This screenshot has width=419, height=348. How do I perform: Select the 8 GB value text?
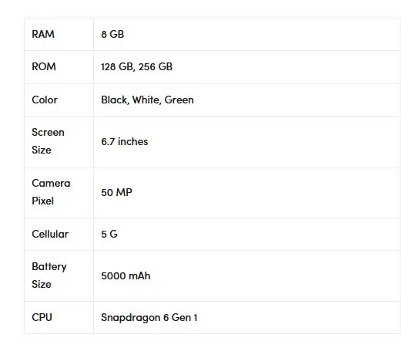[112, 34]
